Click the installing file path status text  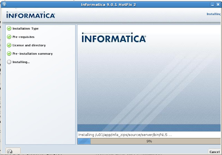tap(125, 134)
